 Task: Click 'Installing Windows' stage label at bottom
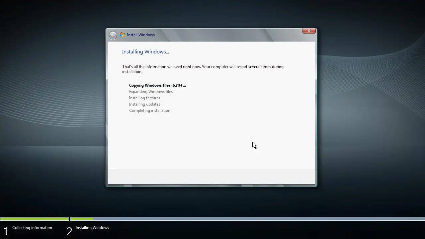(92, 228)
